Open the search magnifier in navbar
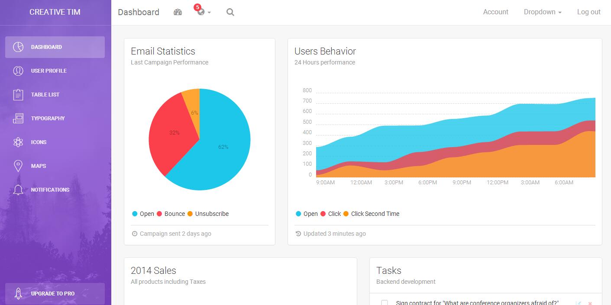The width and height of the screenshot is (611, 305). [x=230, y=12]
